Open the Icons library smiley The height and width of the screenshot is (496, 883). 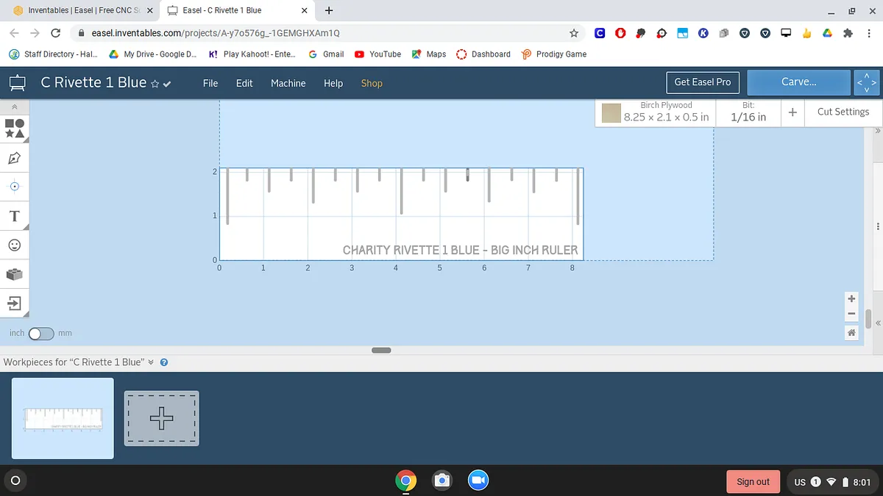[15, 245]
